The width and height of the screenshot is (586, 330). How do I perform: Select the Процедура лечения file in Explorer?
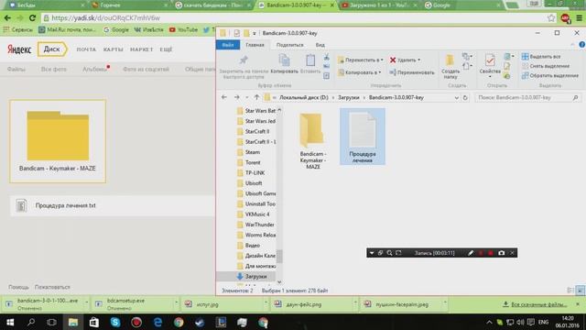pyautogui.click(x=363, y=137)
